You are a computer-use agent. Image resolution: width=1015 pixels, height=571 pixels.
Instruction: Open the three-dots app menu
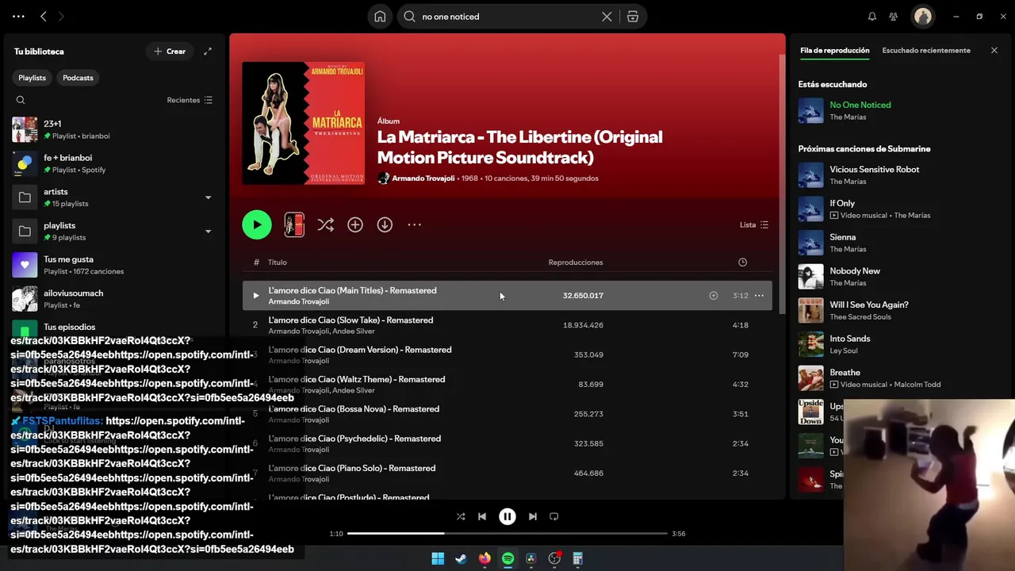pyautogui.click(x=18, y=16)
